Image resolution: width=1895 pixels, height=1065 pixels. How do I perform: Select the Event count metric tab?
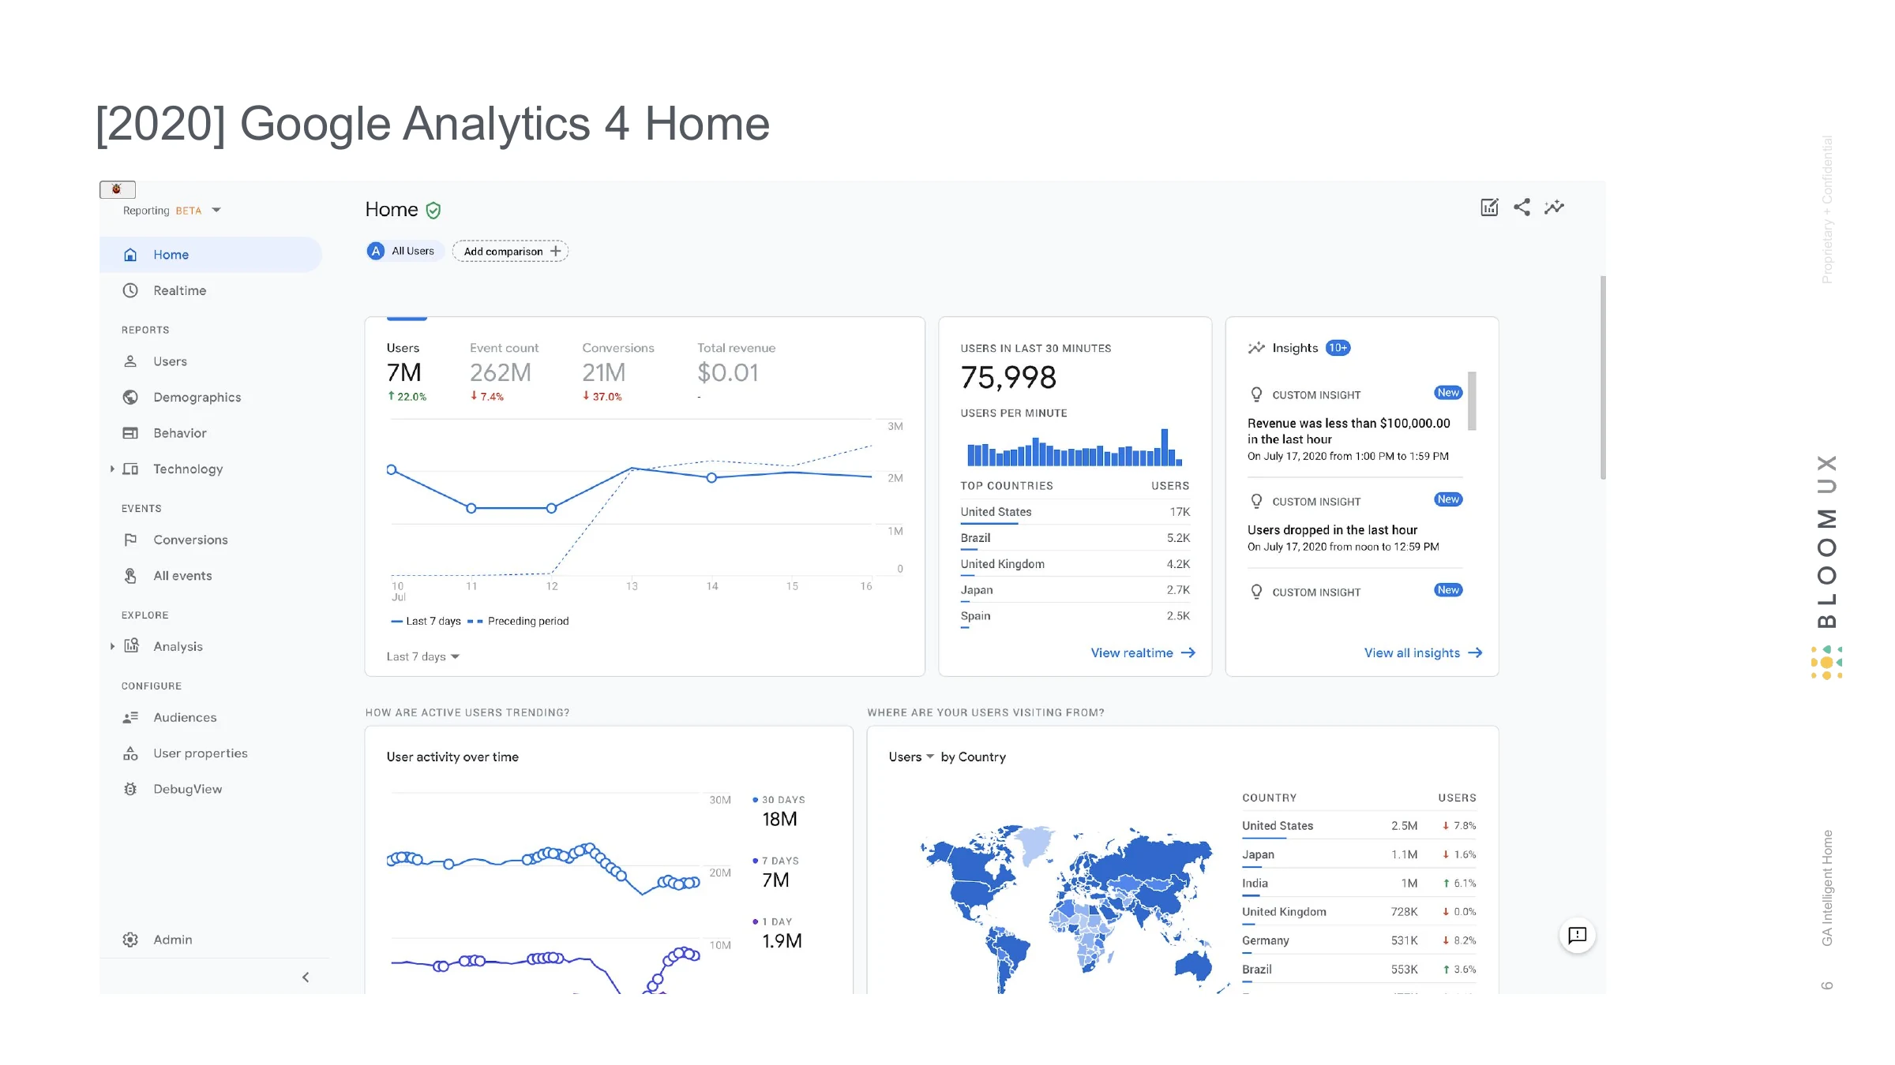(x=504, y=372)
